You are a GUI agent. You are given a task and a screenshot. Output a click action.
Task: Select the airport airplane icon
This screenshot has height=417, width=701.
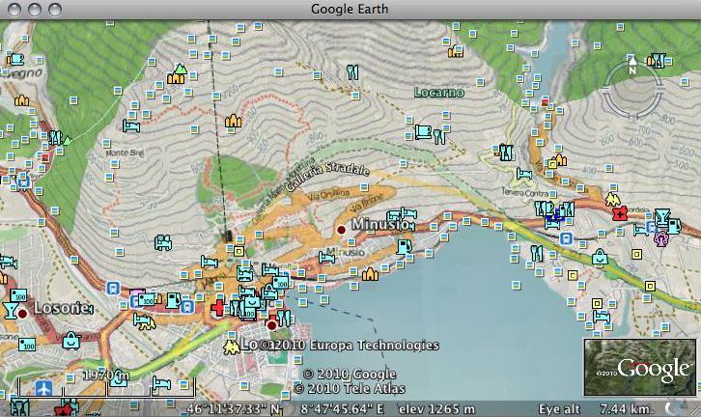click(x=43, y=388)
